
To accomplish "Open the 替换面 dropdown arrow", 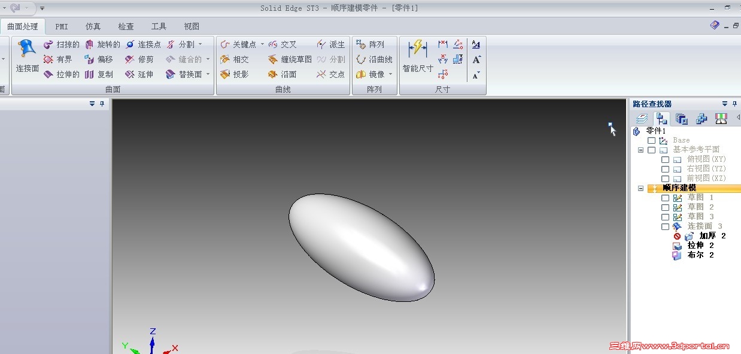I will point(208,74).
